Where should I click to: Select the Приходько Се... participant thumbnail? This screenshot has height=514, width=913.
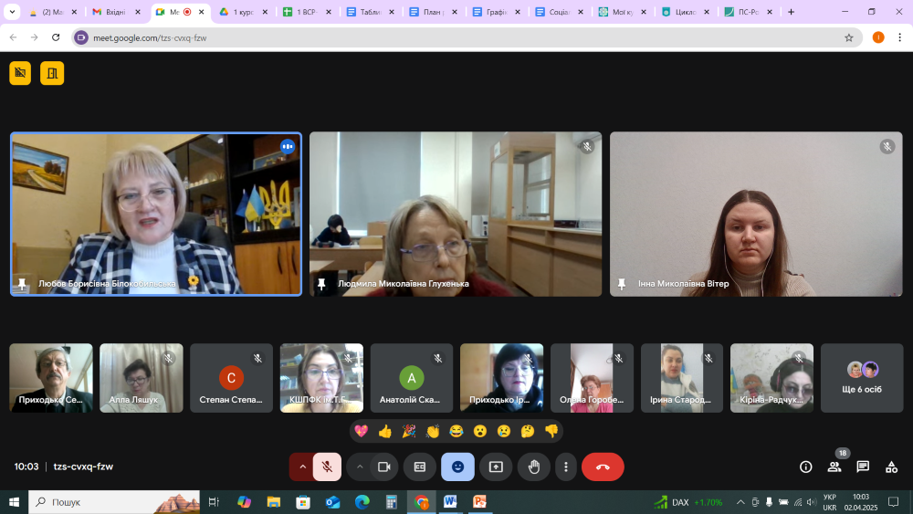pos(50,378)
